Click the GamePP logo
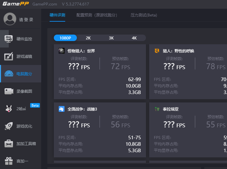Viewport: 227px width, 169px height. [16, 4]
